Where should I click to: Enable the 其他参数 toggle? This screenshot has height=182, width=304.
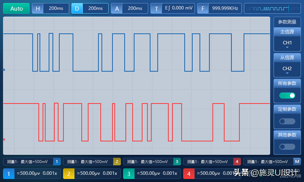coord(287,147)
